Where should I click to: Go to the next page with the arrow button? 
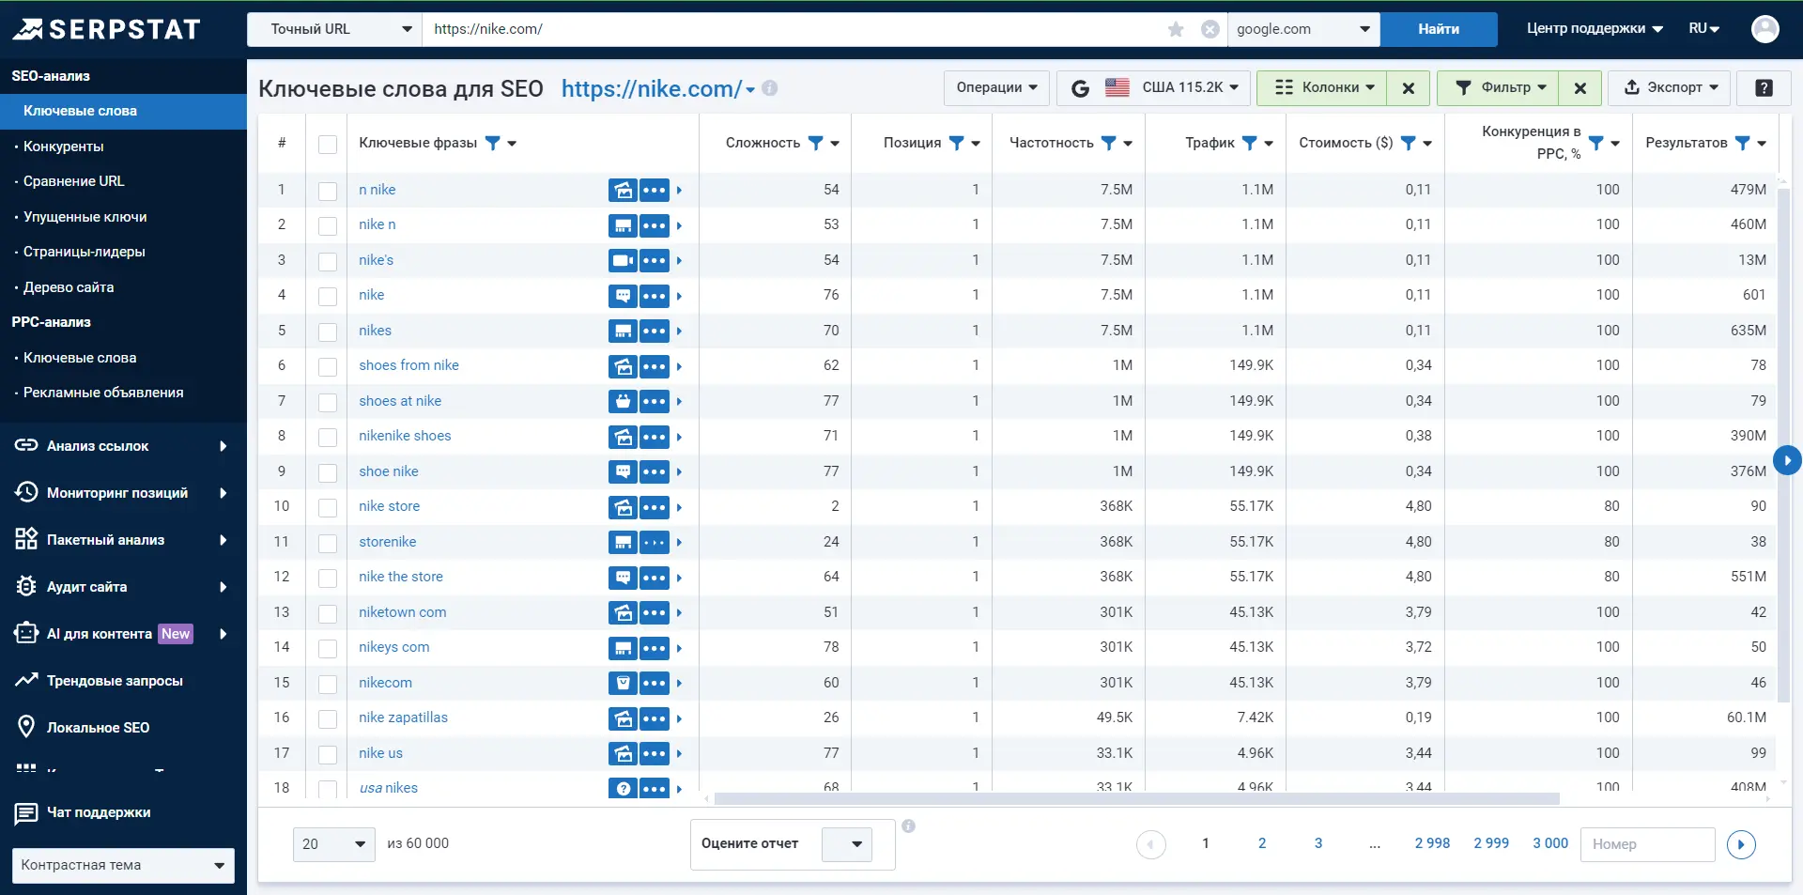[x=1740, y=844]
